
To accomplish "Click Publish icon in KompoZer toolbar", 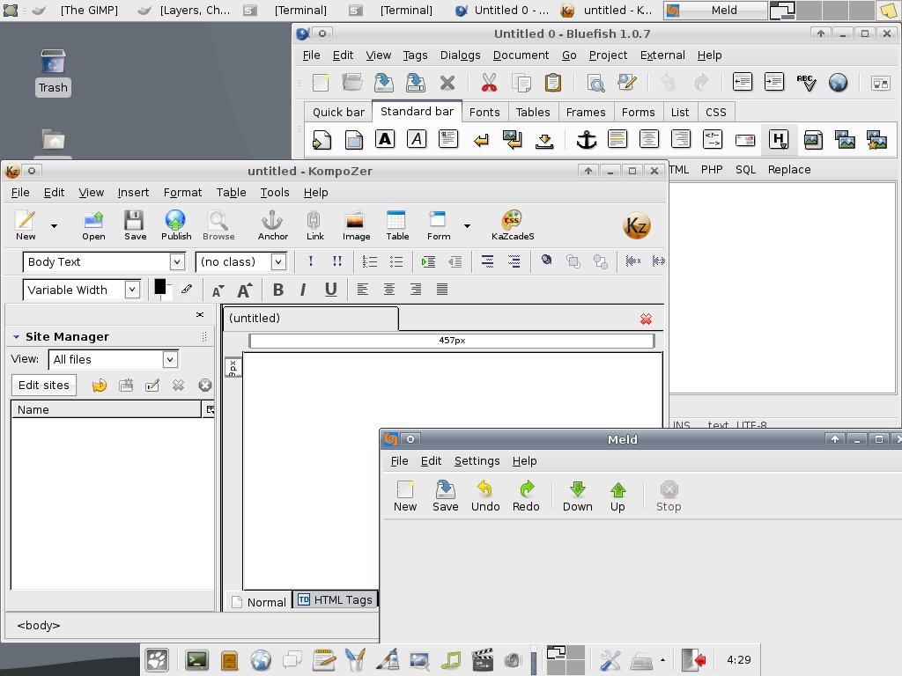I will (175, 224).
